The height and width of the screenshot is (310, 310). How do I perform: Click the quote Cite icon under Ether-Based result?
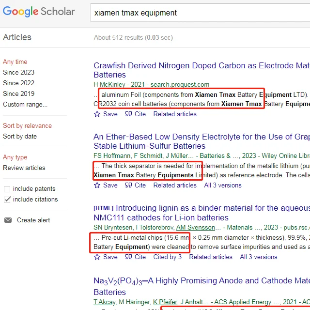[128, 185]
